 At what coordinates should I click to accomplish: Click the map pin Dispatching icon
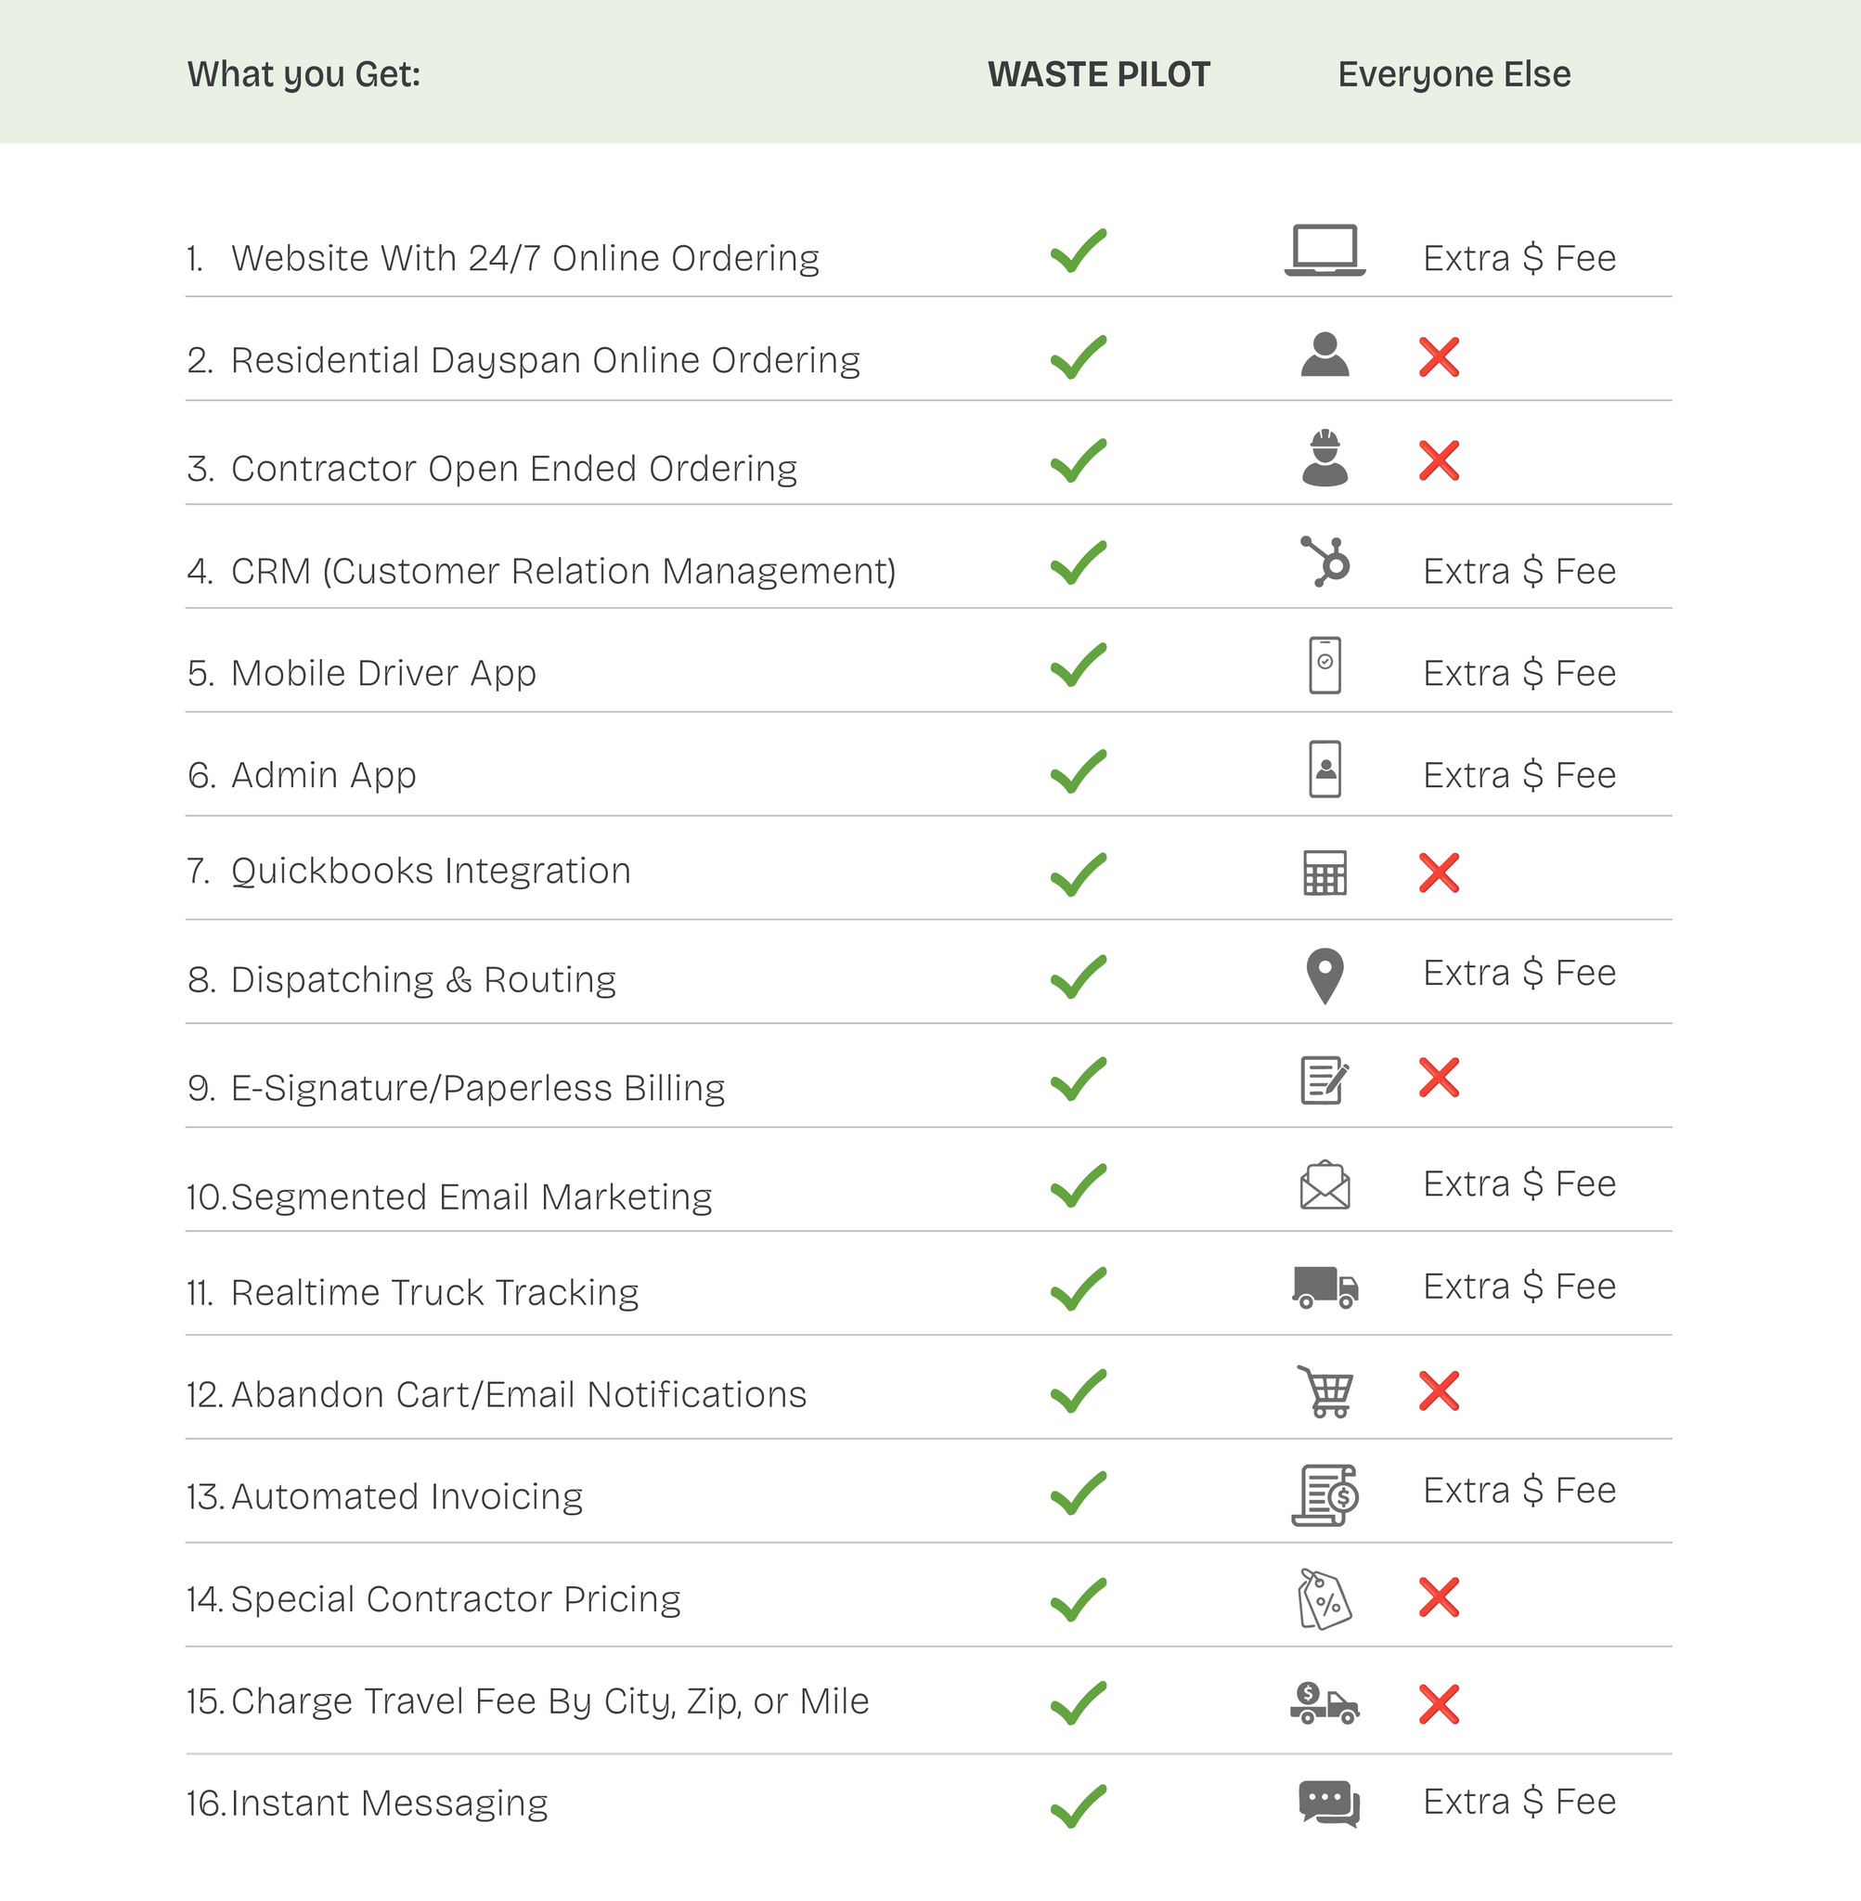pos(1325,976)
